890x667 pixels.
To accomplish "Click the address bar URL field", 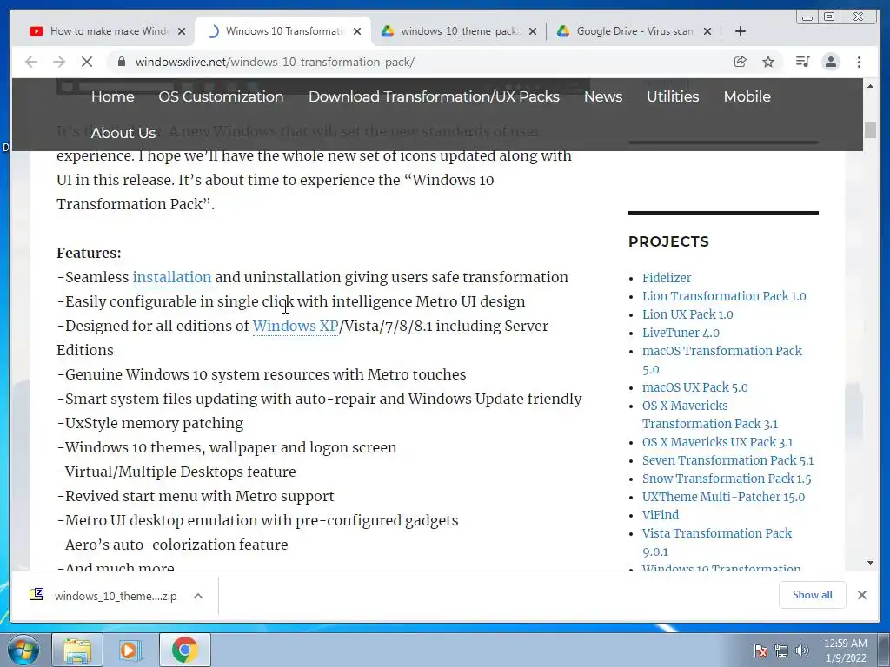I will (x=420, y=62).
